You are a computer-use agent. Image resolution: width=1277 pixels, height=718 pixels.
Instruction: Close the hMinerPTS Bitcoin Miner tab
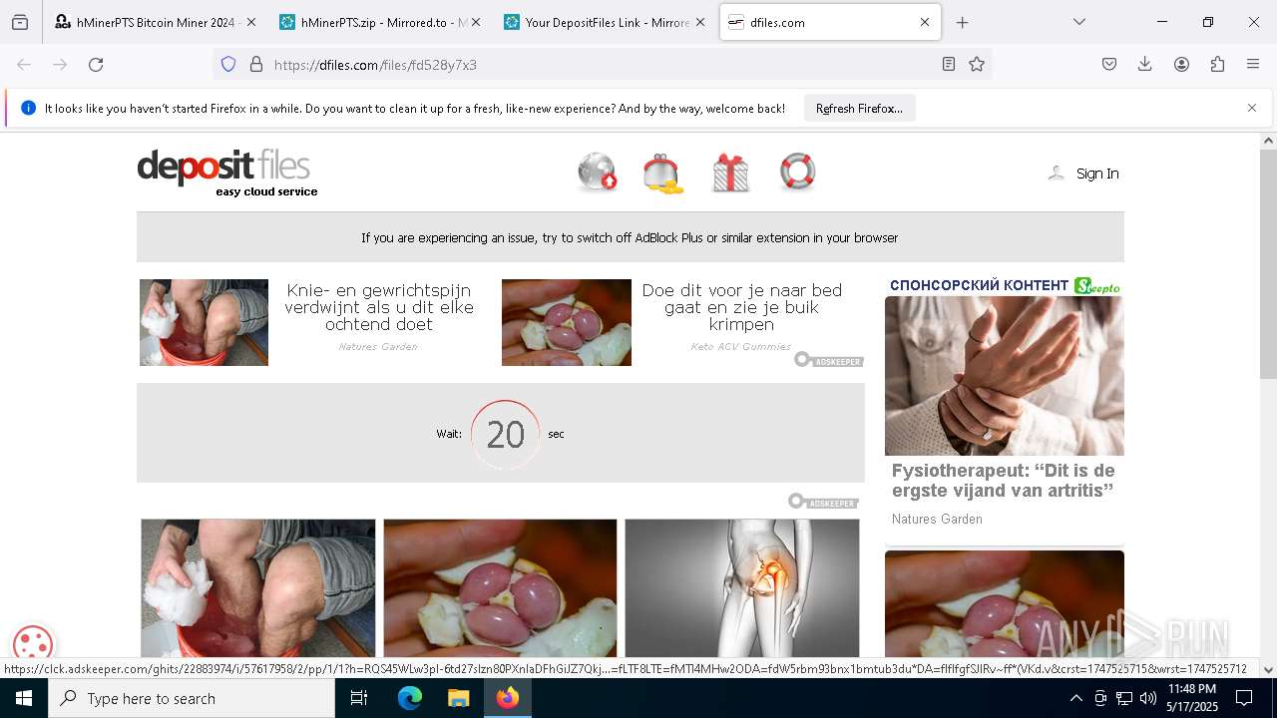point(250,22)
